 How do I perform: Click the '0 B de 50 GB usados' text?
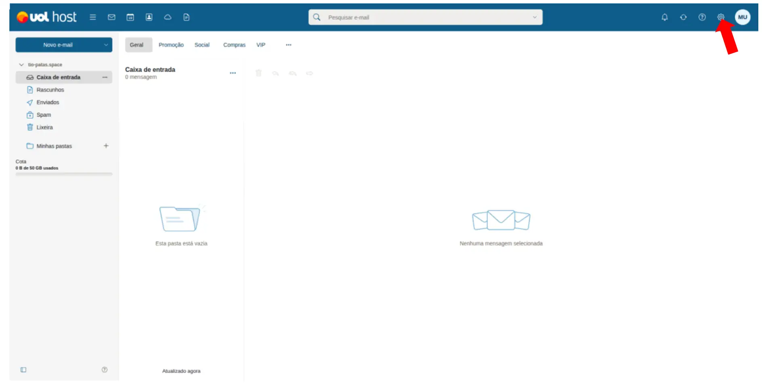[x=37, y=168]
